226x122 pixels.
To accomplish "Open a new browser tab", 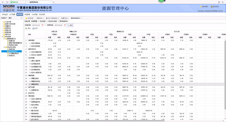I will pos(54,2).
